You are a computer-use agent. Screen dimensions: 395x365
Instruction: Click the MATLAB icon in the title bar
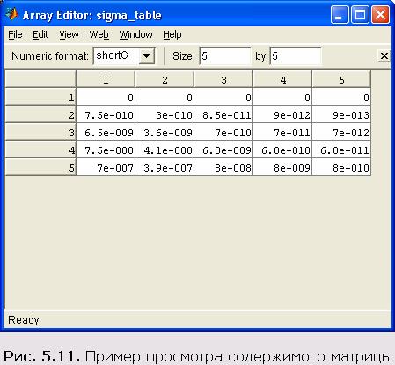click(12, 14)
